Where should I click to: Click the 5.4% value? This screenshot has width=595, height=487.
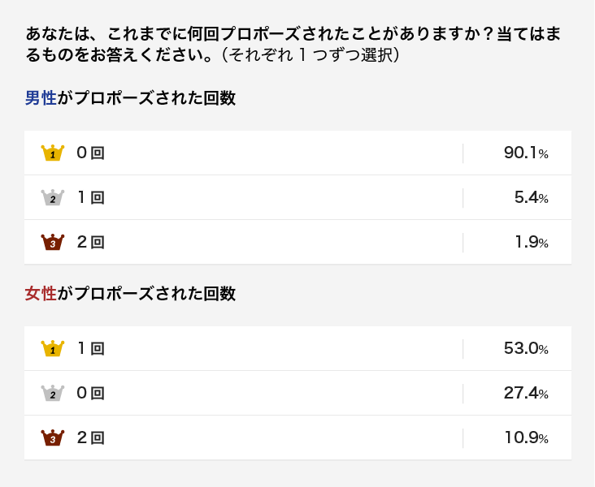tap(532, 197)
